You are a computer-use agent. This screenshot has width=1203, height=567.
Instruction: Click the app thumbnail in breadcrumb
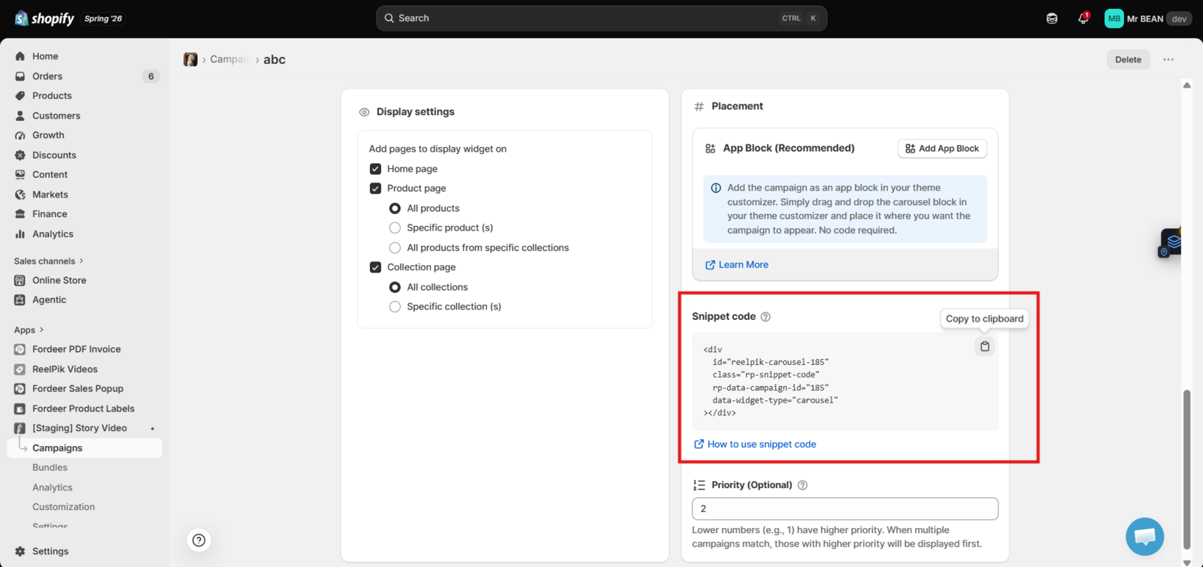pos(190,59)
